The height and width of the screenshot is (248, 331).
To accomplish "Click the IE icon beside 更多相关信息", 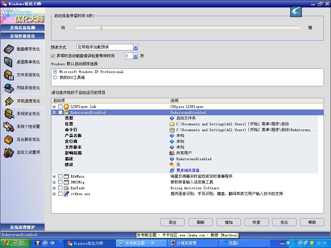I will [172, 170].
